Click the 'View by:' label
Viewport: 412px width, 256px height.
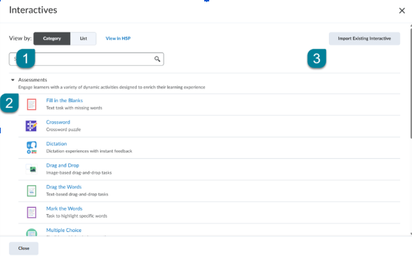21,38
